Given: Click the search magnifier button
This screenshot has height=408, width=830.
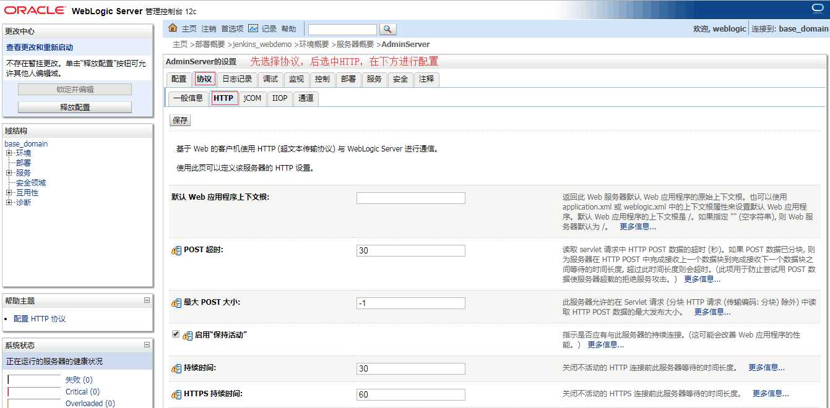Looking at the screenshot, I should pyautogui.click(x=387, y=29).
